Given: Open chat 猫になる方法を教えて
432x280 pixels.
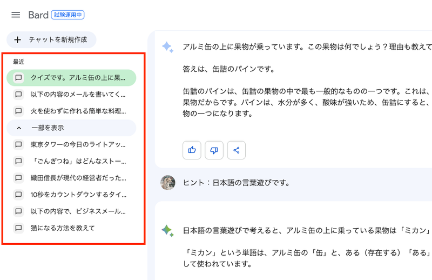Looking at the screenshot, I should click(x=71, y=228).
